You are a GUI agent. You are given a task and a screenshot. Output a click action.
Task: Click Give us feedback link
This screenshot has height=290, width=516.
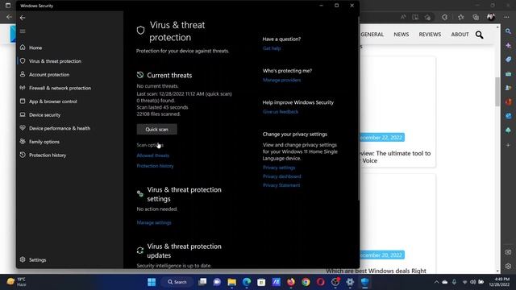pyautogui.click(x=281, y=112)
